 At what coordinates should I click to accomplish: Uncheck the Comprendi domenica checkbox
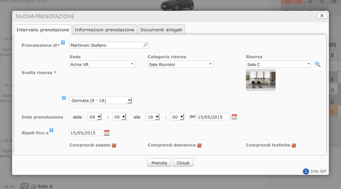(199, 146)
